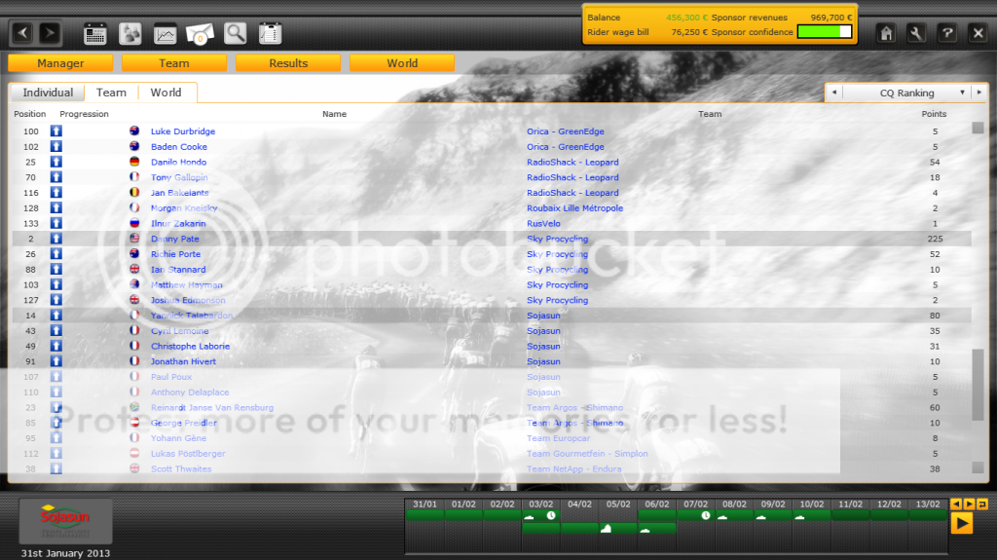
Task: Open Sojasun team in Jonathan Hivert row
Action: [543, 361]
